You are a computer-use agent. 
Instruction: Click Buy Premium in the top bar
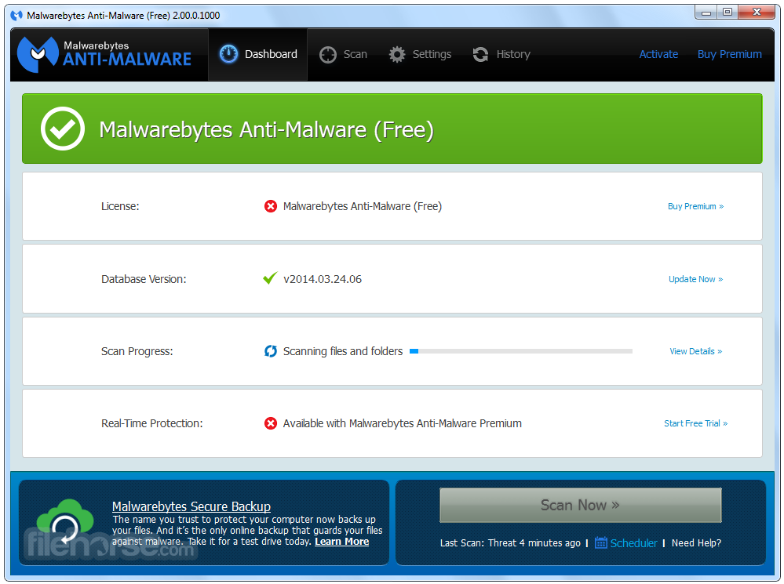(730, 54)
